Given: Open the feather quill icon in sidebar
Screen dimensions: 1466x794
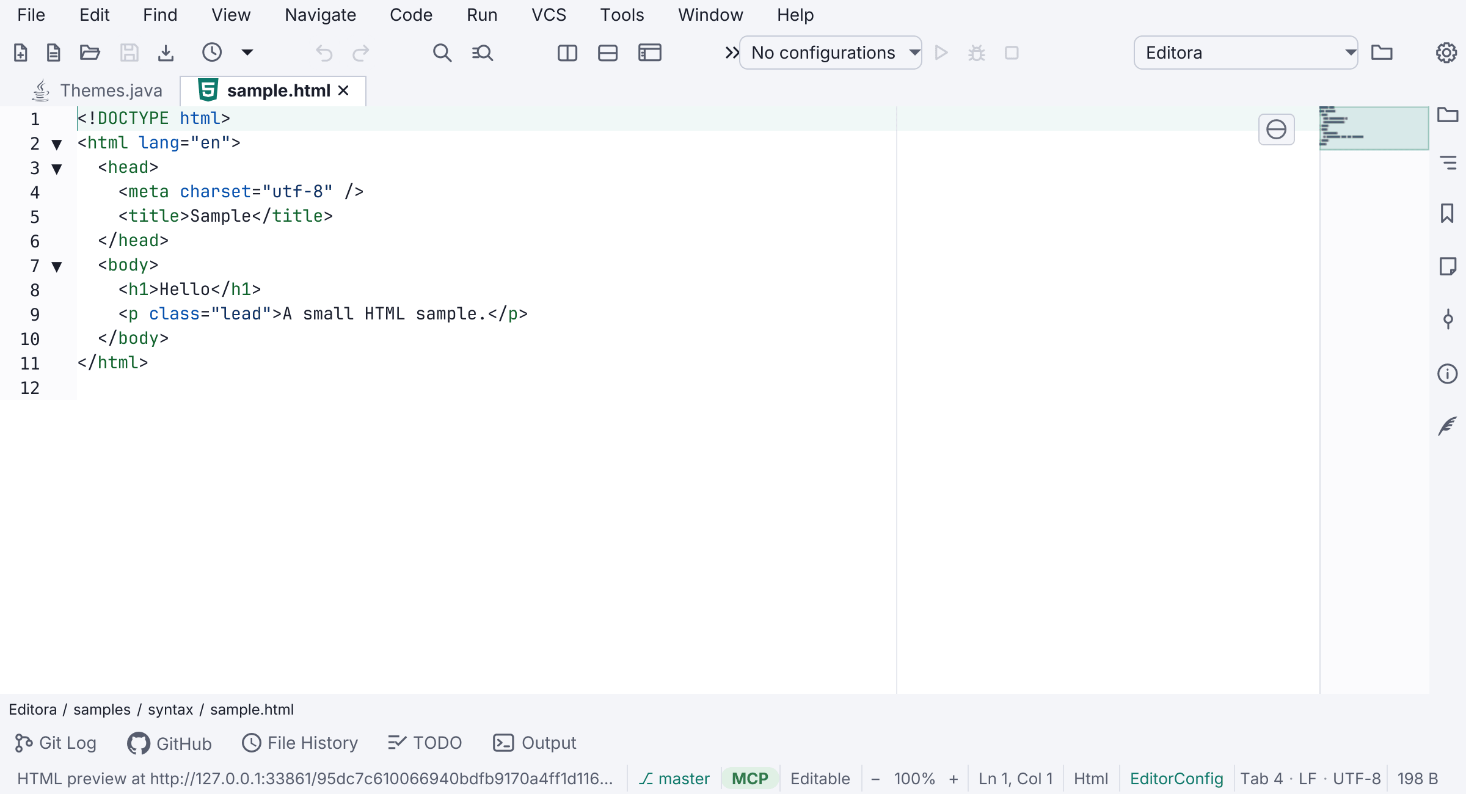Looking at the screenshot, I should point(1448,426).
